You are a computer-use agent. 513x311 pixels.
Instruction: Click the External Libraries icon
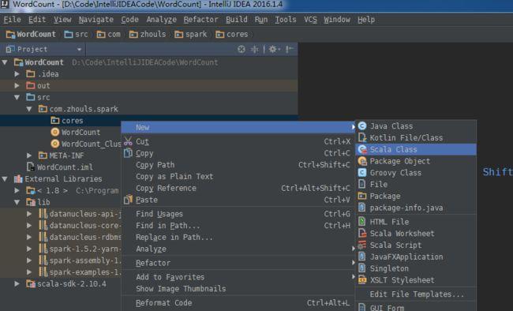18,178
